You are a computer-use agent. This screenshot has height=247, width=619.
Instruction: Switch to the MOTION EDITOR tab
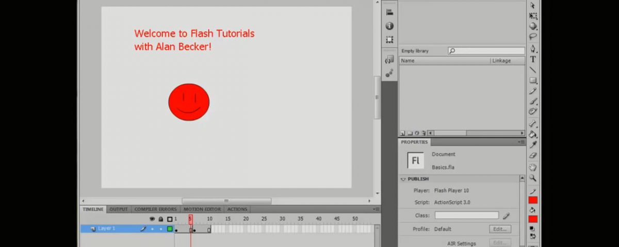coord(202,209)
